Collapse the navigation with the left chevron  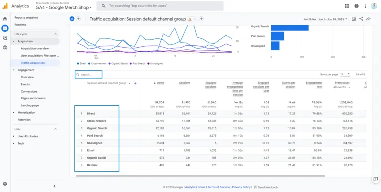(x=54, y=186)
